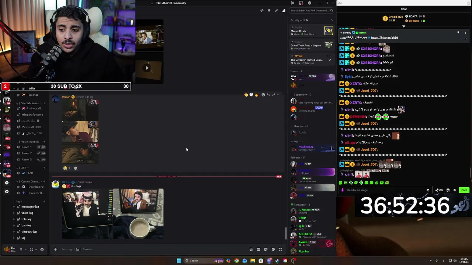Open emoji picker in message box
Image resolution: width=472 pixels, height=265 pixels.
pos(273,249)
